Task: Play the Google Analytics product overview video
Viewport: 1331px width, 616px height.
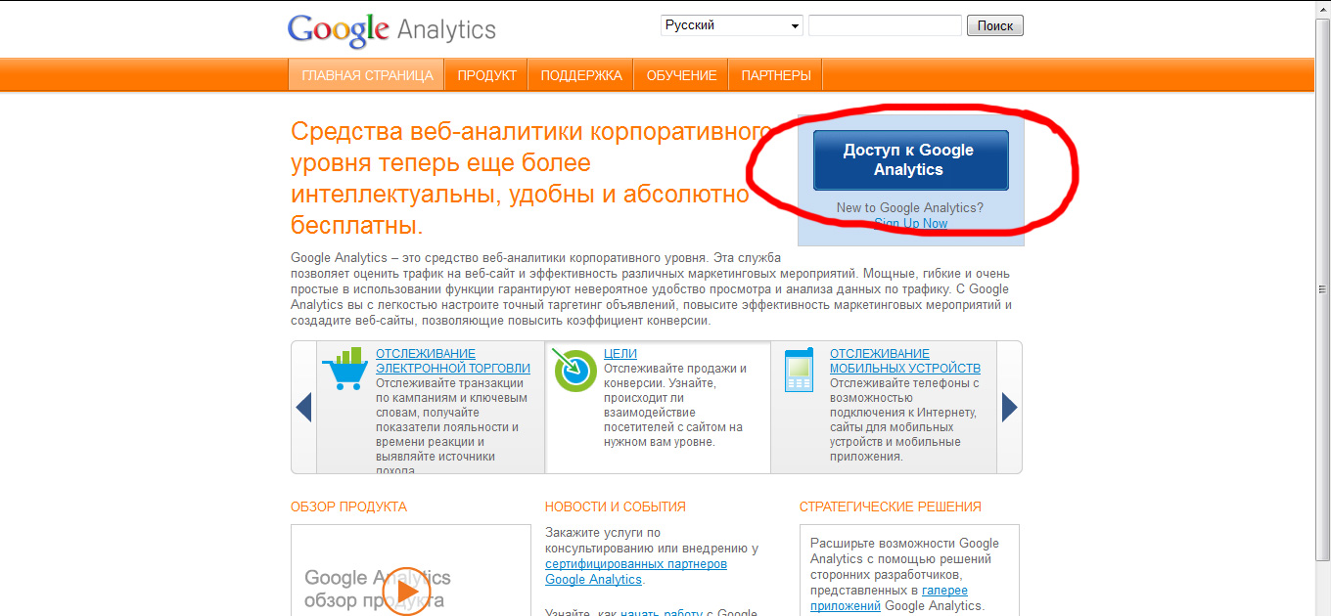Action: 406,591
